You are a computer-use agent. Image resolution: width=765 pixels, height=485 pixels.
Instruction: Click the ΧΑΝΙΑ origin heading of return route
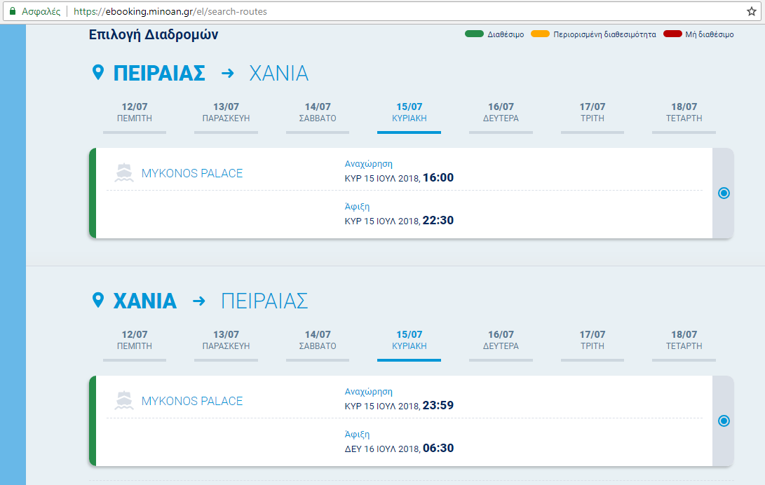[145, 301]
